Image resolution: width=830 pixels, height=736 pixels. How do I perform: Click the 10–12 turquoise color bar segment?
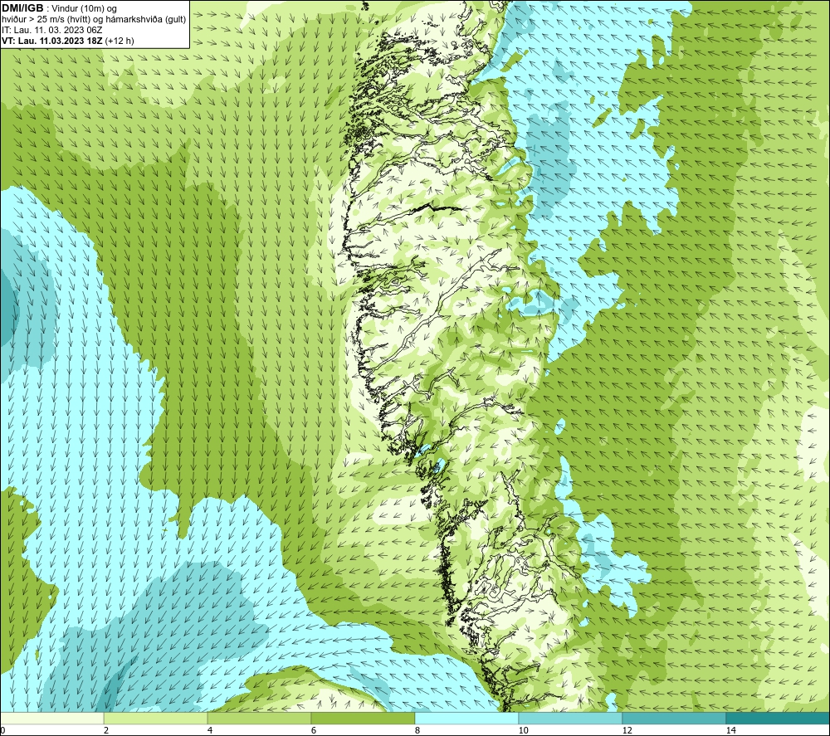point(571,718)
